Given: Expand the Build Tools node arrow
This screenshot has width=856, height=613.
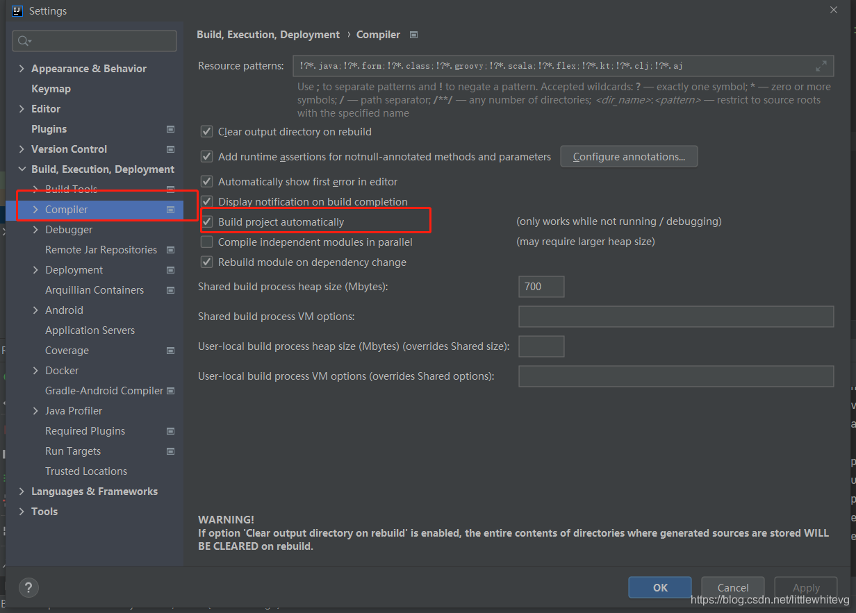Looking at the screenshot, I should tap(35, 190).
